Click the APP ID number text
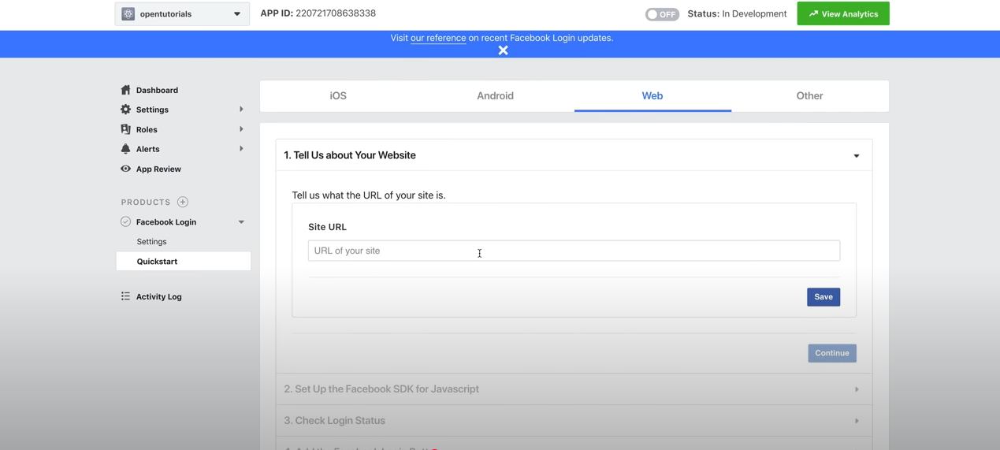This screenshot has height=450, width=1000. [336, 13]
